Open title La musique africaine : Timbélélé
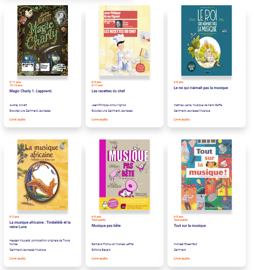Image resolution: width=254 pixels, height=270 pixels. pyautogui.click(x=40, y=224)
